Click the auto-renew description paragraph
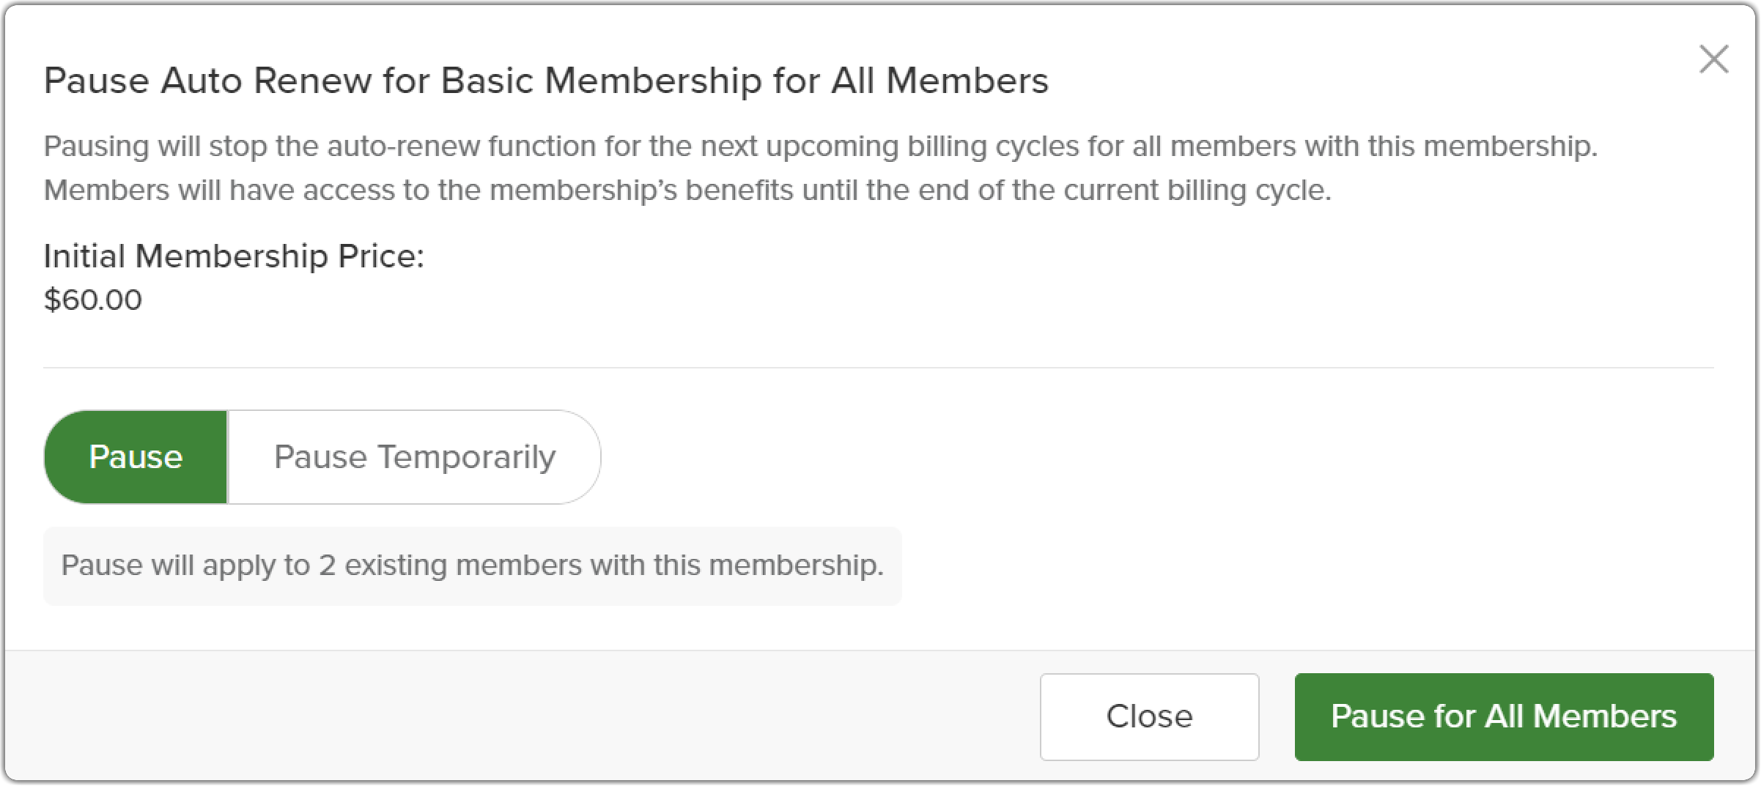 coord(820,168)
